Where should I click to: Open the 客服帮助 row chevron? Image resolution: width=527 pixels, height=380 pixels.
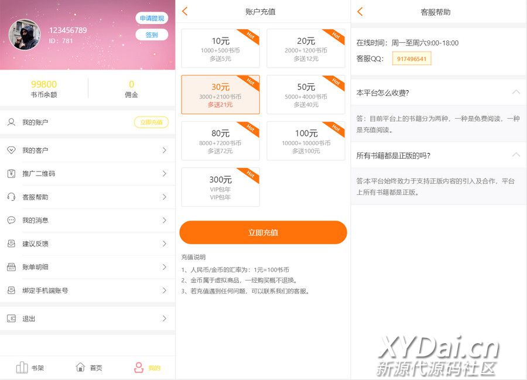[165, 197]
